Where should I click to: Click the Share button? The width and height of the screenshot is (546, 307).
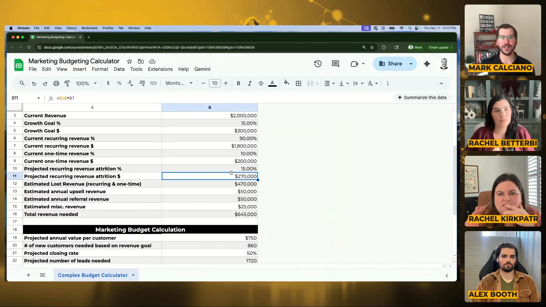(391, 64)
